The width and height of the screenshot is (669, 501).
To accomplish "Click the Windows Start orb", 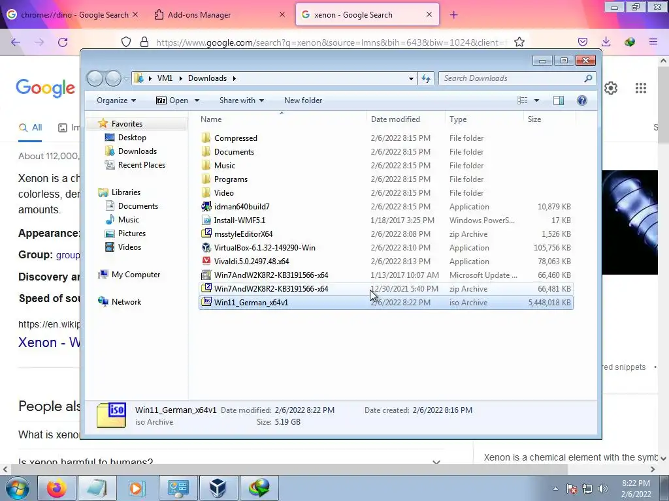I will tap(17, 489).
